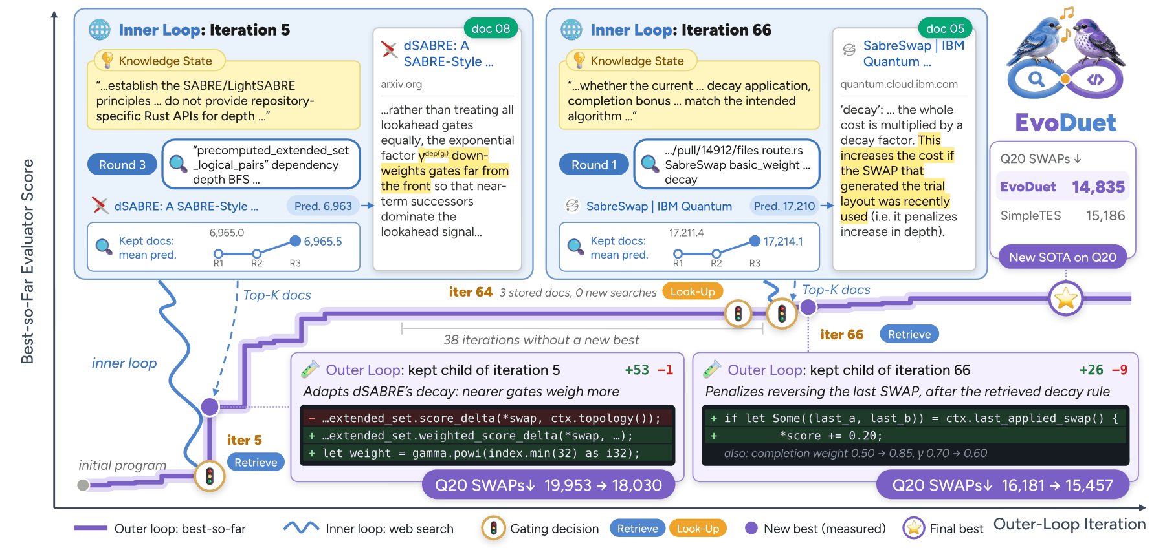Click the IBM icon in the doc 05 card

coord(849,50)
